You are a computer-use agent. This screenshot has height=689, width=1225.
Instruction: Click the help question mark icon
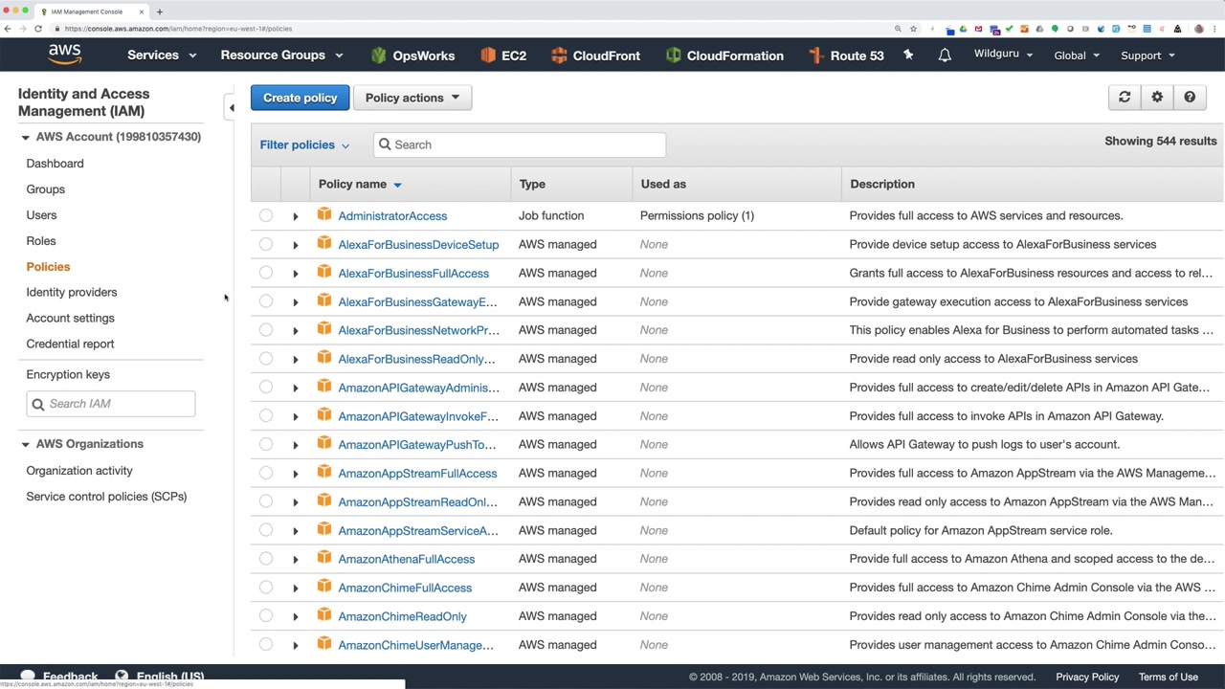coord(1190,97)
